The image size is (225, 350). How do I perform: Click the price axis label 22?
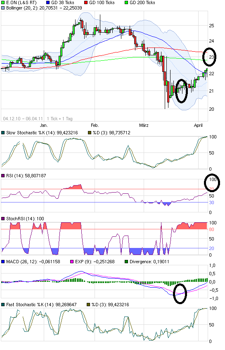[x=211, y=74]
